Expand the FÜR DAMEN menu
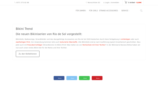Screen dimensions: 158x99 click(x=81, y=11)
